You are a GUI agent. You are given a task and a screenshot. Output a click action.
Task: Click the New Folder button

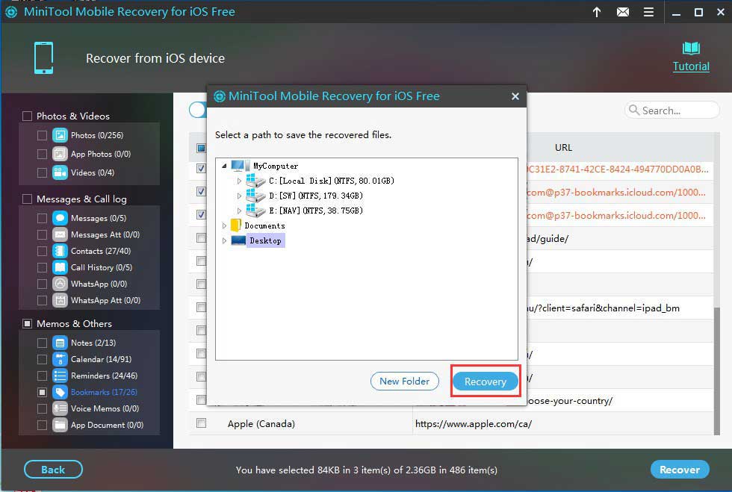point(404,381)
